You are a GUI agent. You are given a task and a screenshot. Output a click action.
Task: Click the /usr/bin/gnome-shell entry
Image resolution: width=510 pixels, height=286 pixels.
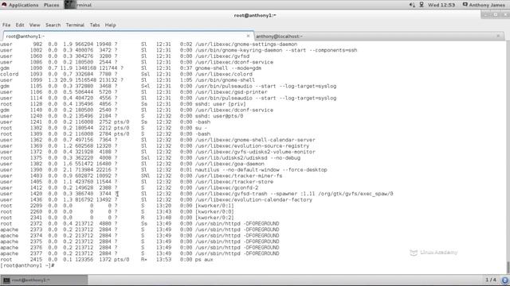pos(225,80)
